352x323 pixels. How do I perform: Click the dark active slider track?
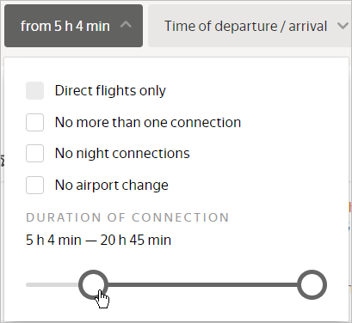[x=202, y=284]
